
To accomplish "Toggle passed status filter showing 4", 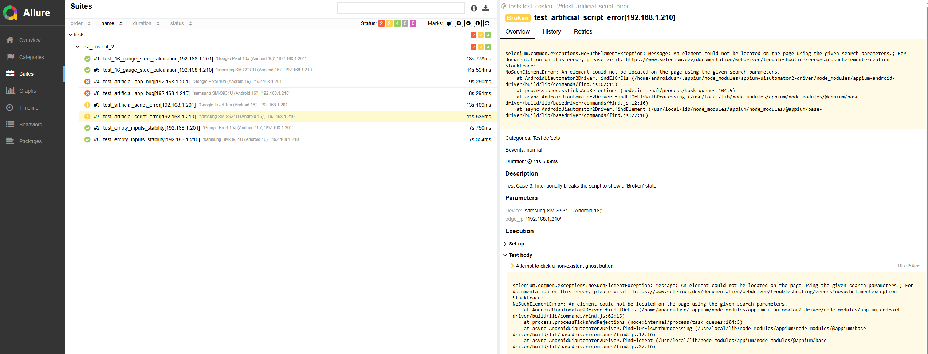I will click(397, 23).
